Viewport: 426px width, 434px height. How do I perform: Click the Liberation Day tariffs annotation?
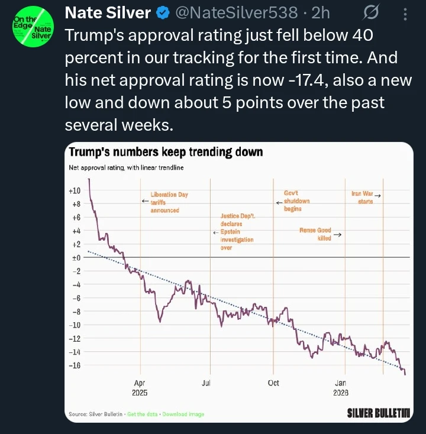[168, 202]
